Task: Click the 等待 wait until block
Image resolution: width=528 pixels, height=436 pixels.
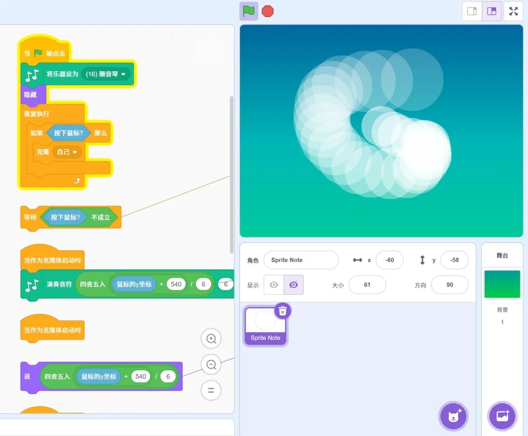Action: (x=30, y=218)
